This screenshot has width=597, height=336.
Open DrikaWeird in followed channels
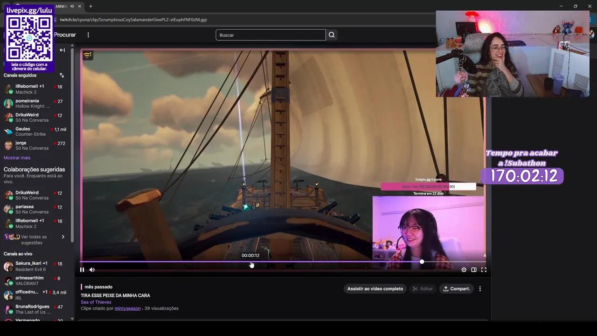(x=35, y=118)
